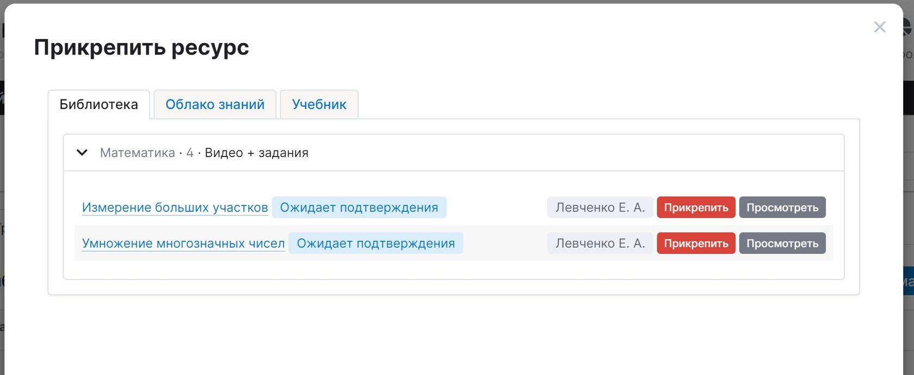This screenshot has height=375, width=914.
Task: Click the partially hidden blue button behind the dialog
Action: pyautogui.click(x=908, y=281)
